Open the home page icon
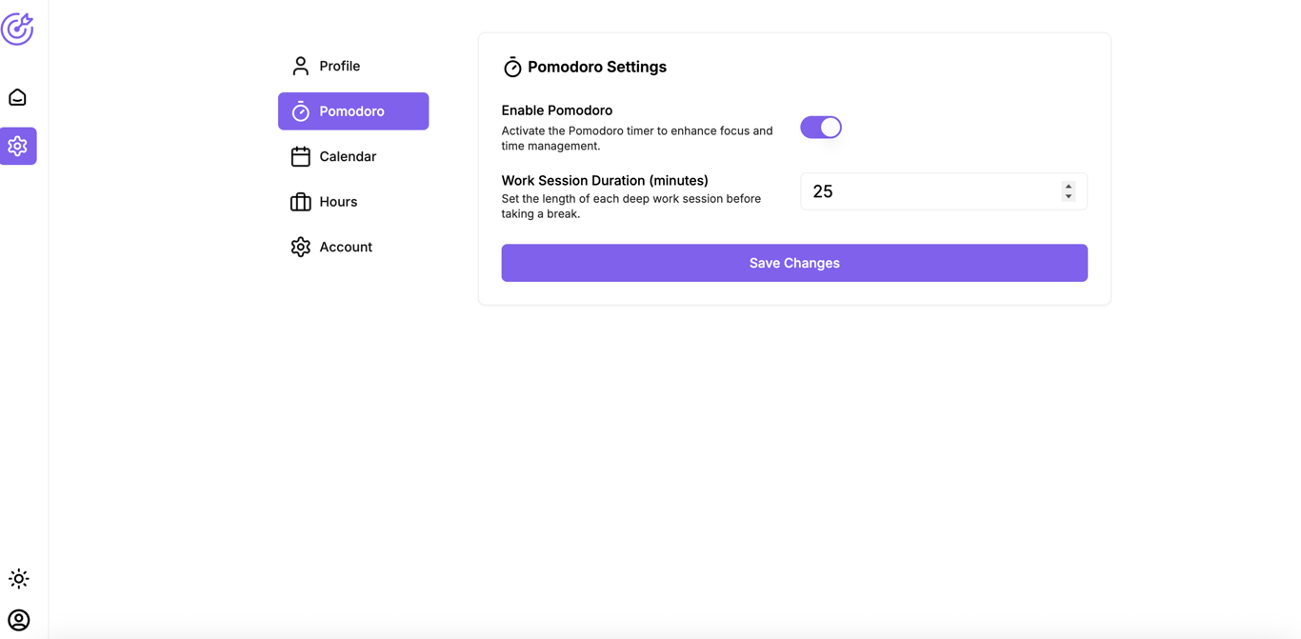 17,97
